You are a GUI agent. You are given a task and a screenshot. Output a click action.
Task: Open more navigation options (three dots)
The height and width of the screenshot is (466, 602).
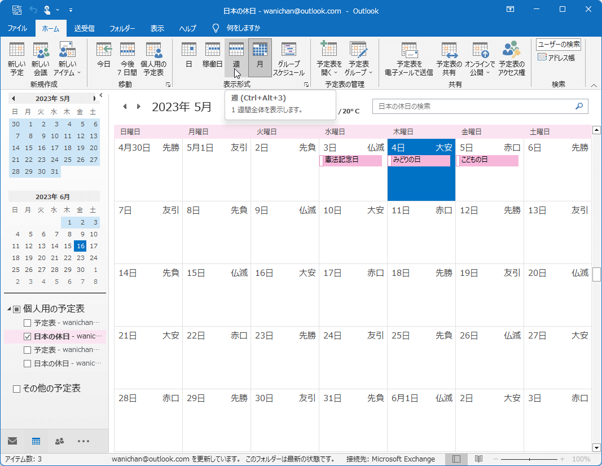tap(84, 441)
